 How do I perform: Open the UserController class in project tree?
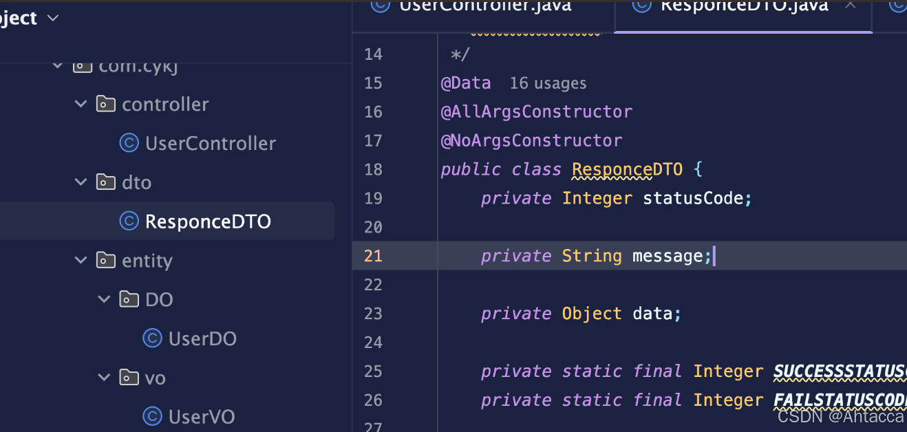pyautogui.click(x=210, y=143)
